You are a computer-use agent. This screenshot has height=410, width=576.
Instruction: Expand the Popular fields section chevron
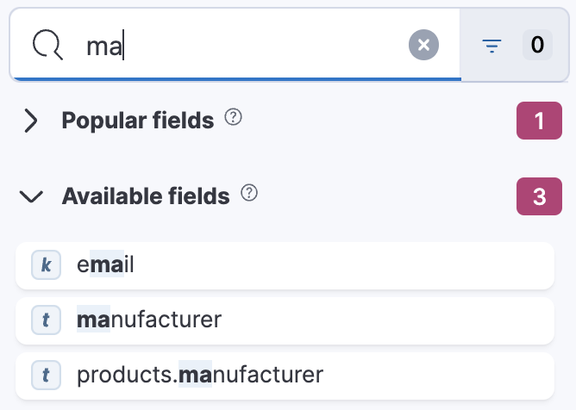tap(32, 121)
